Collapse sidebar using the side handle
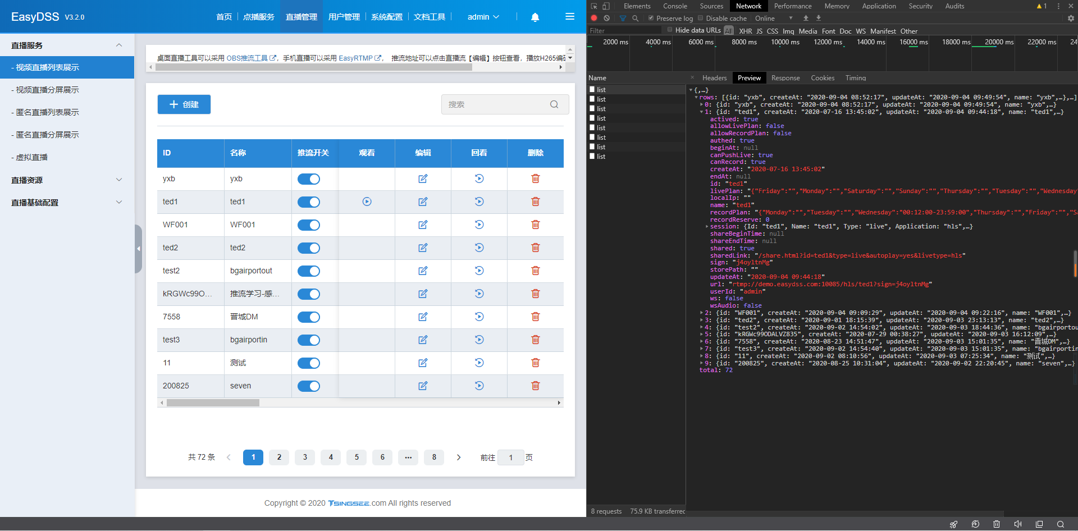The height and width of the screenshot is (531, 1078). (x=138, y=249)
